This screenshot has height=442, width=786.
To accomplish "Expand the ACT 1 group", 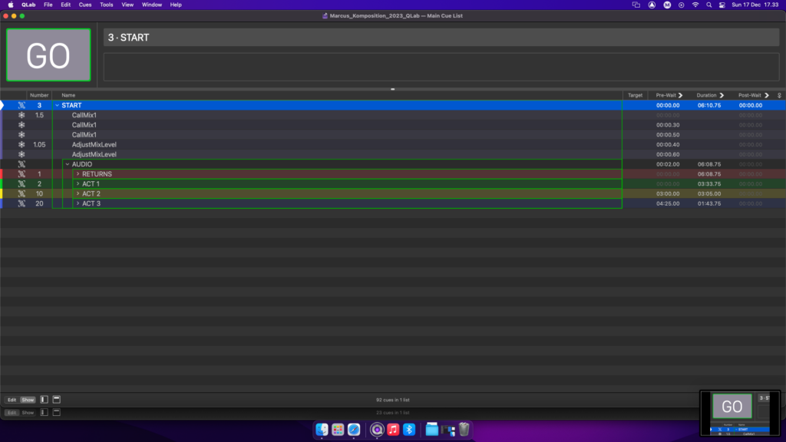I will (x=78, y=184).
